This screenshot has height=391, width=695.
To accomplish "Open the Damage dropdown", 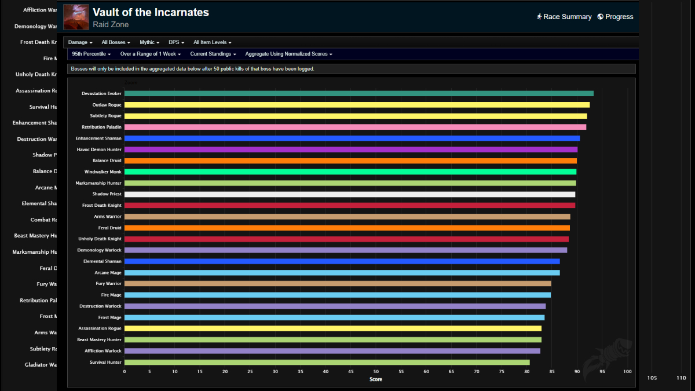I will (79, 42).
